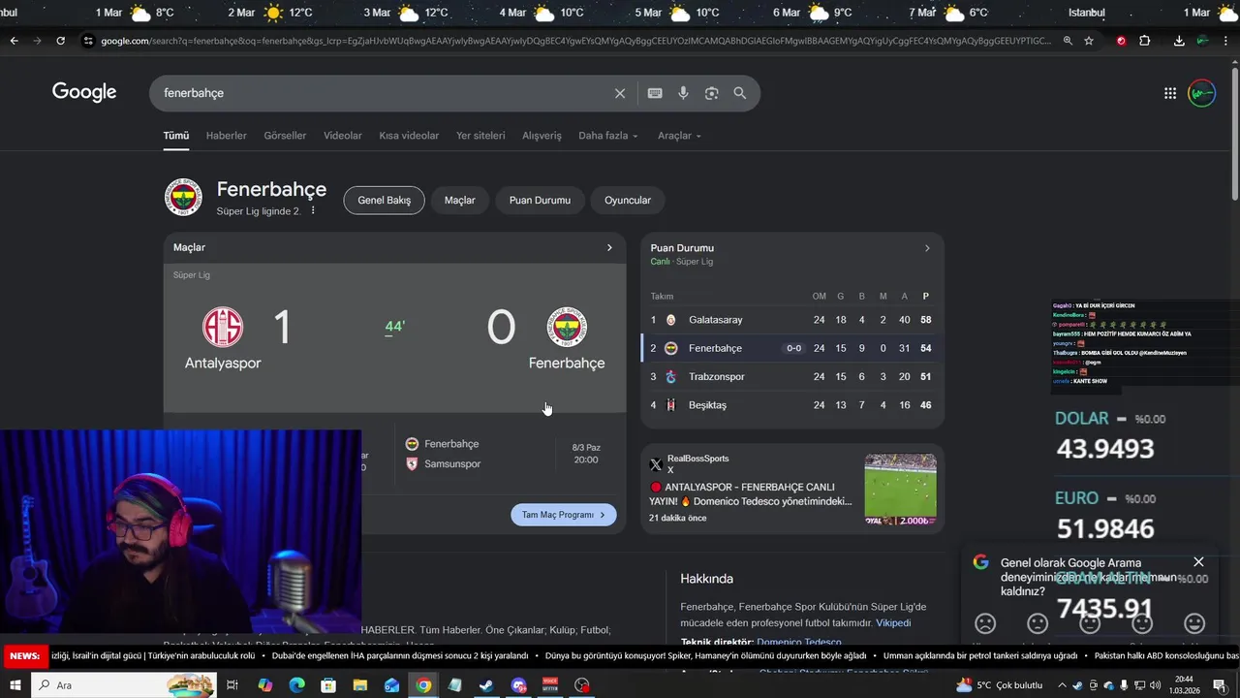Select the Puan Durumu chip
The height and width of the screenshot is (698, 1240).
[x=540, y=201]
